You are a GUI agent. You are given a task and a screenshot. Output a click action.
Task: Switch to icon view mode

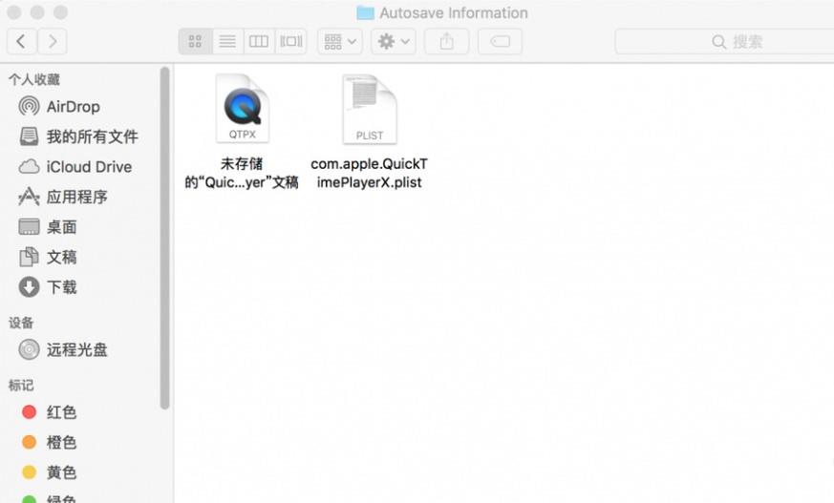click(x=195, y=41)
